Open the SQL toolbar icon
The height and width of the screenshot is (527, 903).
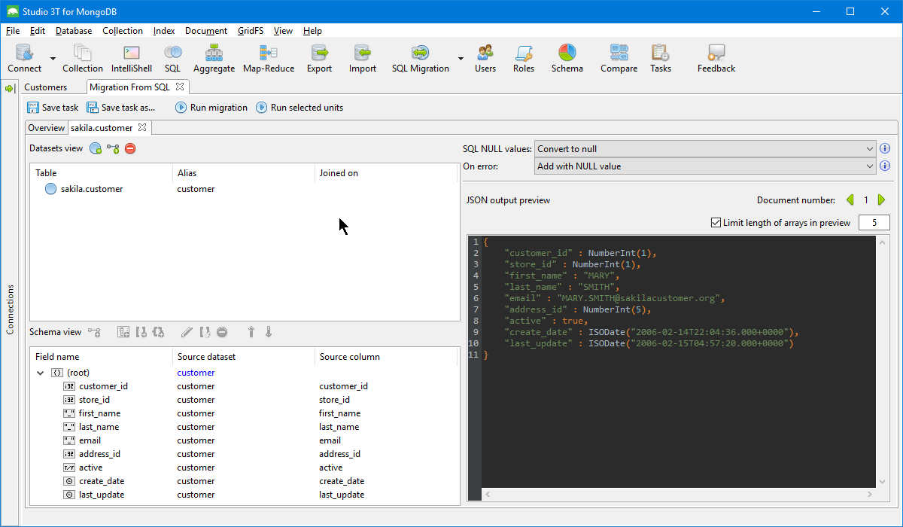(172, 53)
